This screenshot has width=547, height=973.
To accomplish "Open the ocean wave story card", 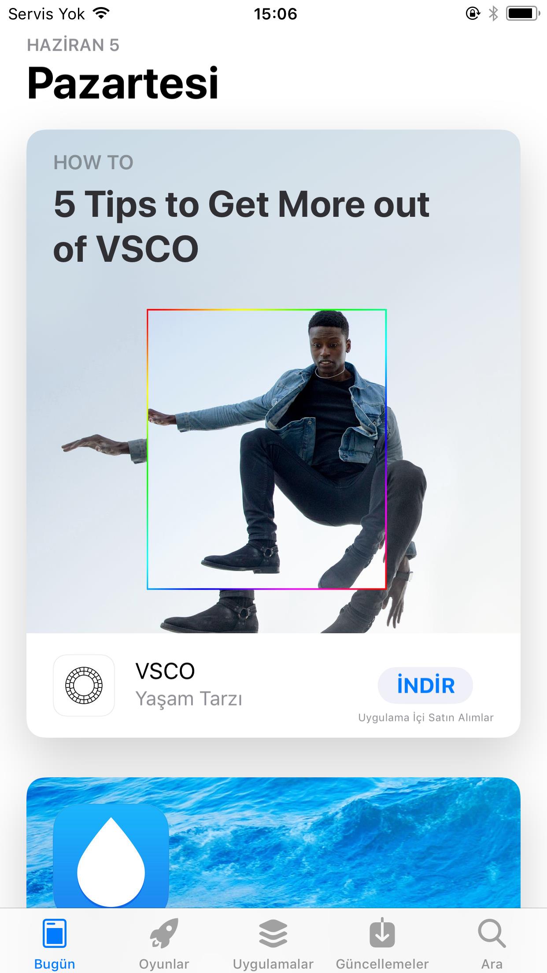I will [x=273, y=843].
